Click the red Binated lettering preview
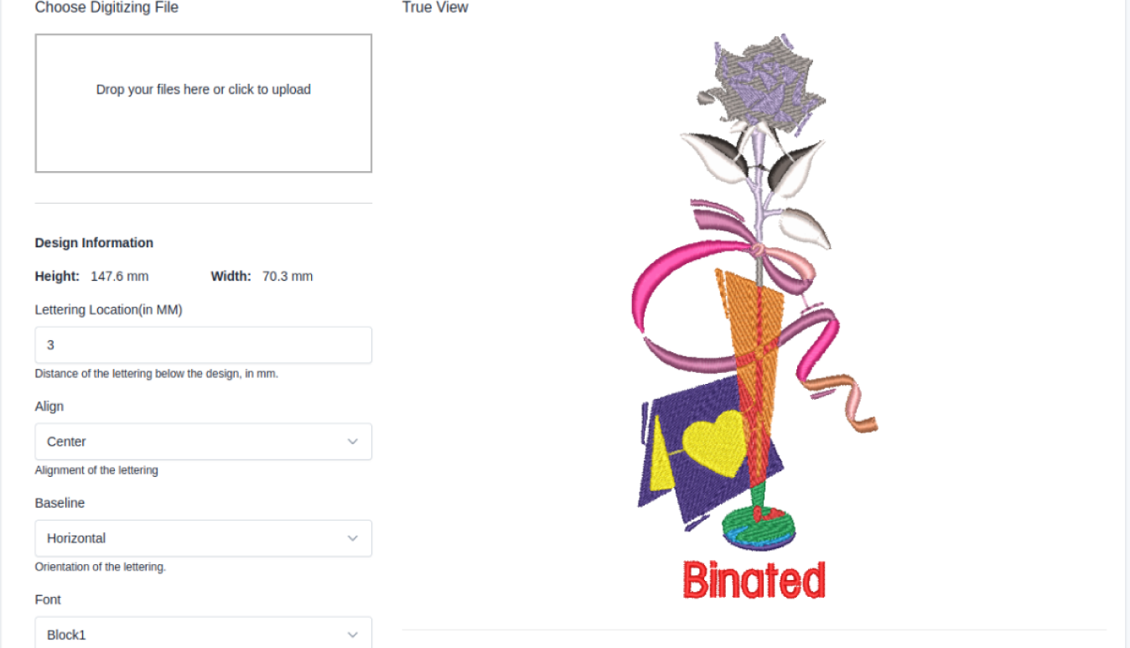The image size is (1130, 648). [754, 578]
